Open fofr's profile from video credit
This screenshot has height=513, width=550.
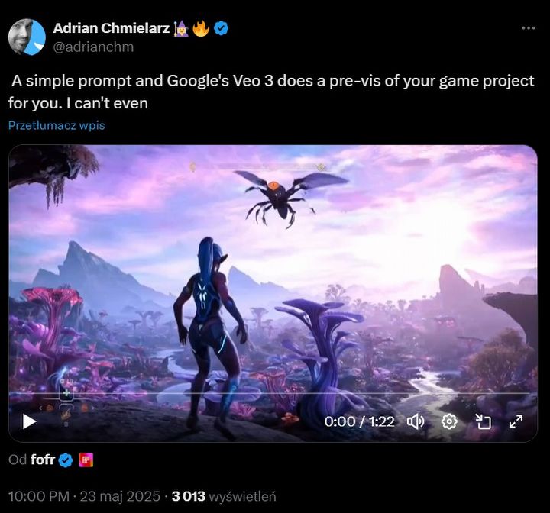click(43, 460)
